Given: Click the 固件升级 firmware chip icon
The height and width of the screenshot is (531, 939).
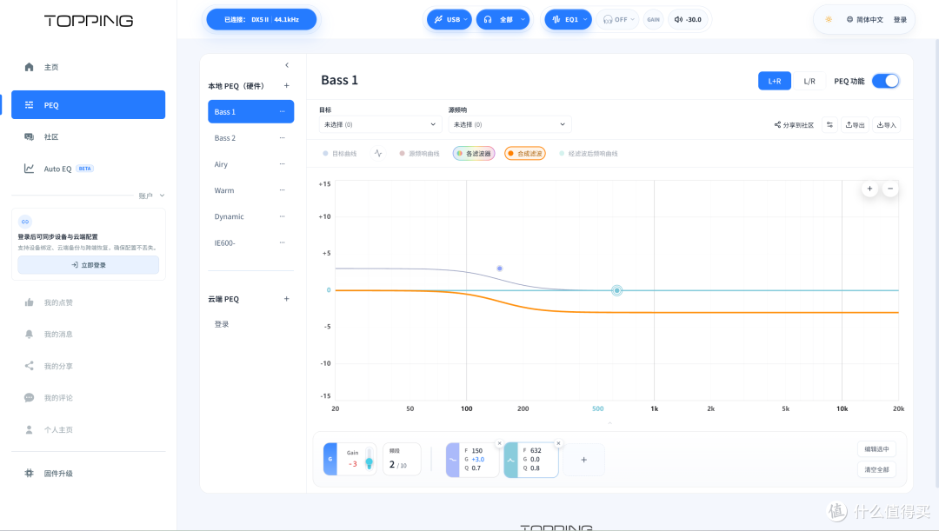Looking at the screenshot, I should pyautogui.click(x=29, y=474).
